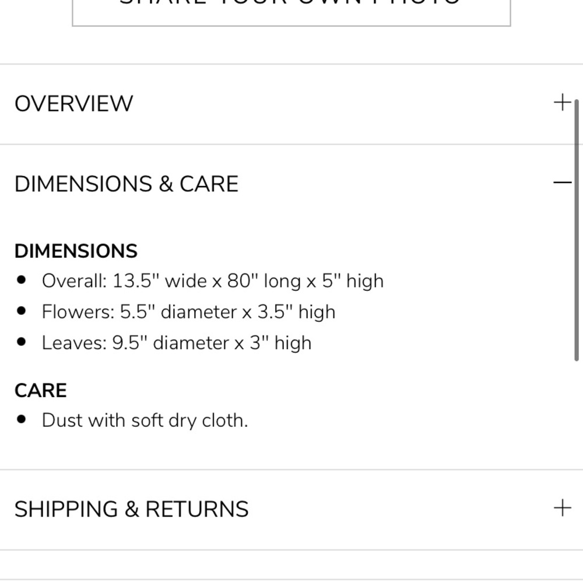Click the bullet beside the Flowers dimensions
The width and height of the screenshot is (583, 583).
click(22, 311)
